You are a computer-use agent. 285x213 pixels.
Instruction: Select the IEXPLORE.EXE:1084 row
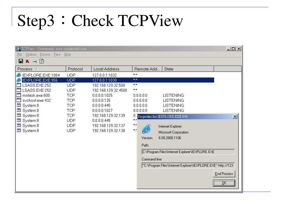click(x=115, y=75)
